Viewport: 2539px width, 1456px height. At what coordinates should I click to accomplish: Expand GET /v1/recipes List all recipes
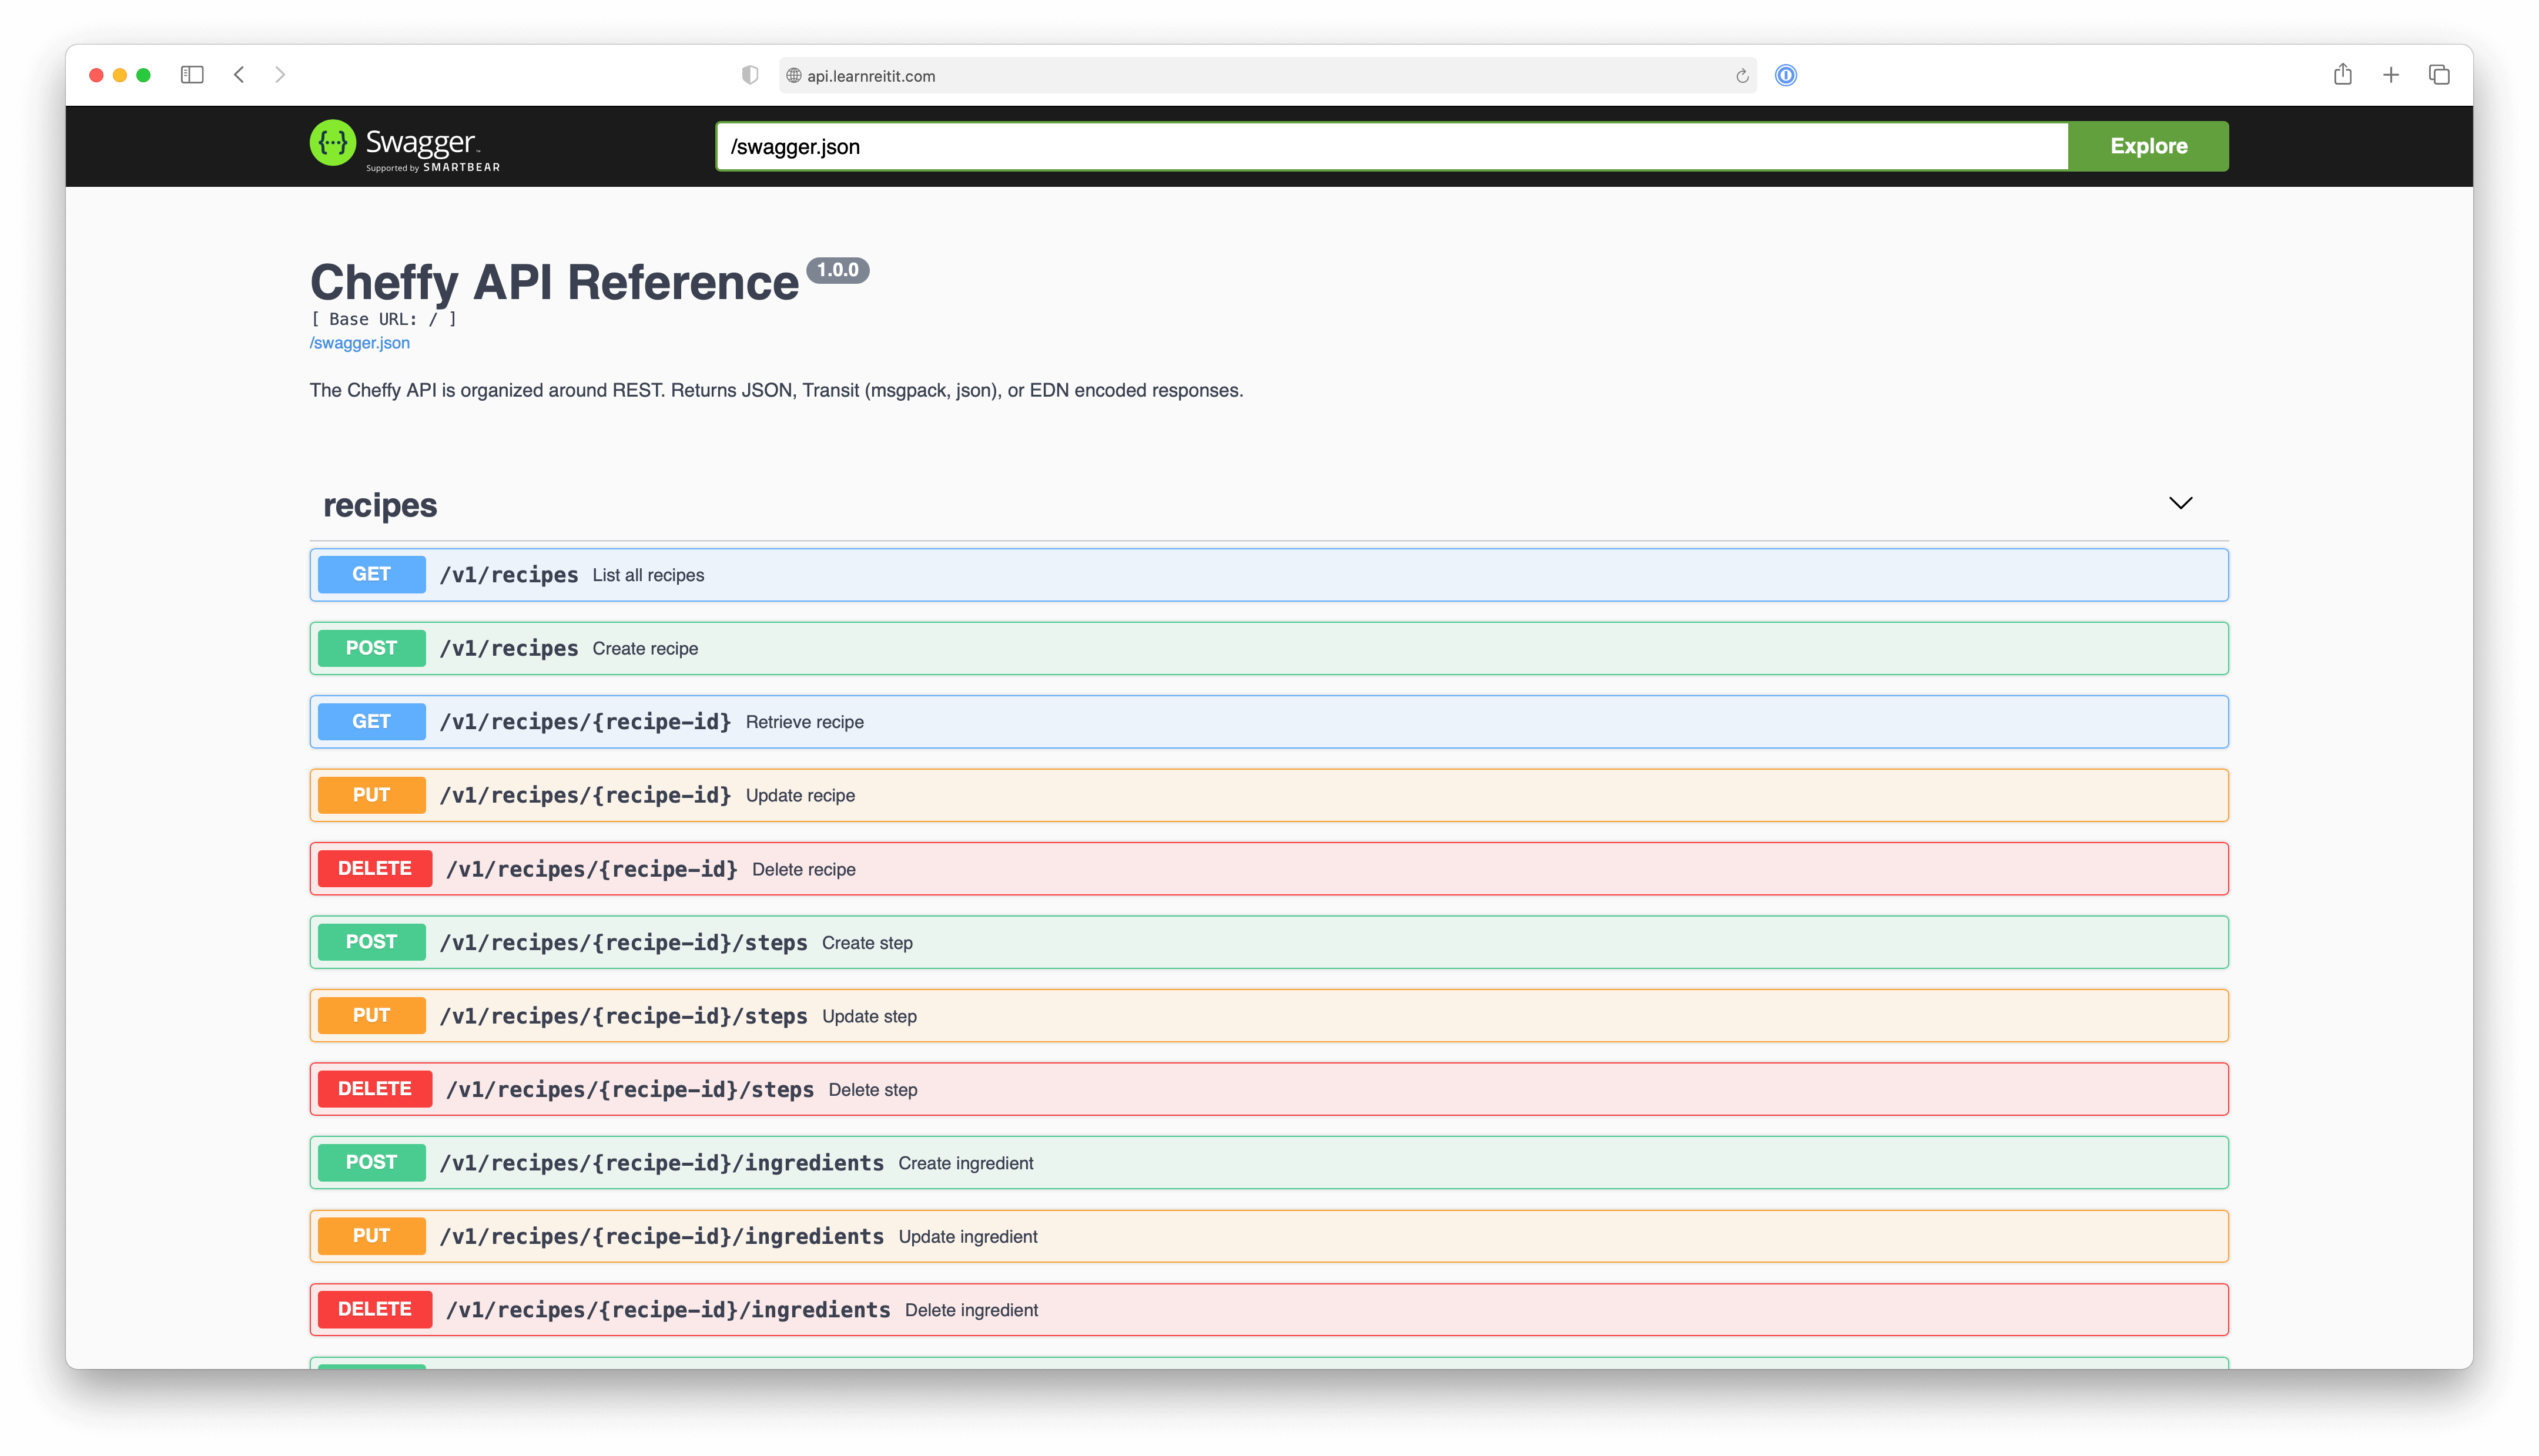tap(1269, 575)
